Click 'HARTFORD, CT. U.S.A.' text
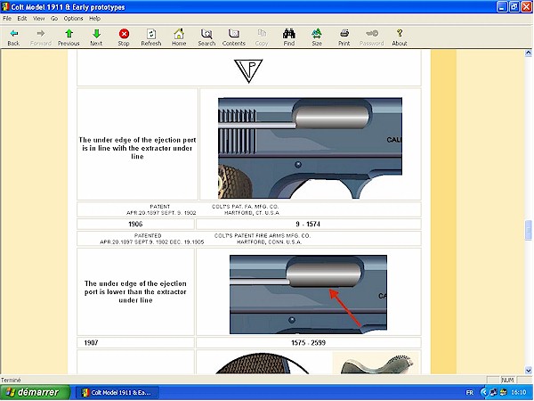This screenshot has width=534, height=401. coord(252,213)
